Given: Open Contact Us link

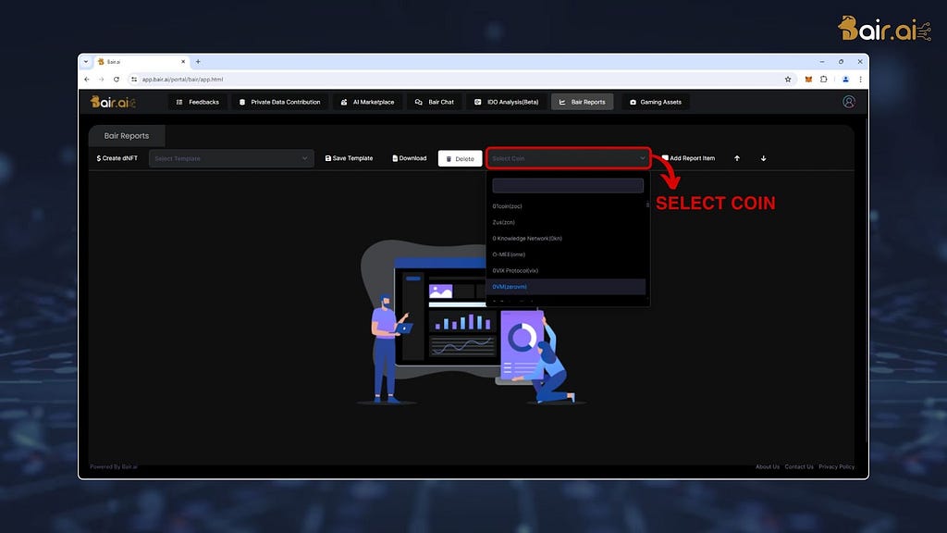Looking at the screenshot, I should click(x=798, y=466).
